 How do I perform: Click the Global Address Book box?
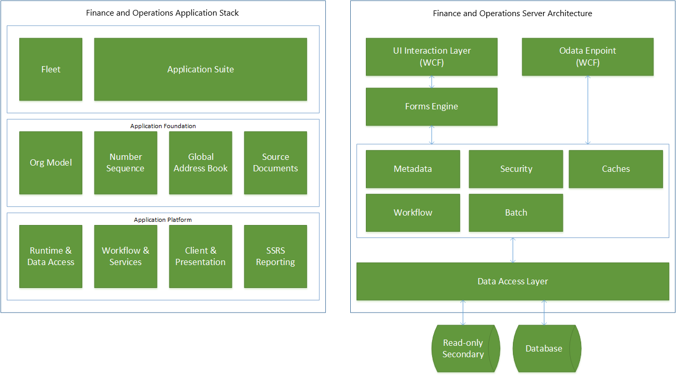tap(200, 162)
